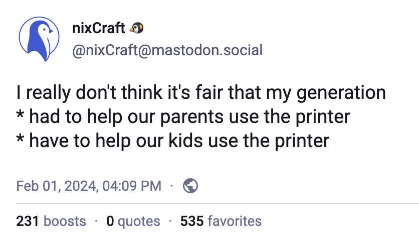Image resolution: width=419 pixels, height=246 pixels.
Task: Click the line starting "had to help"
Action: pyautogui.click(x=189, y=116)
